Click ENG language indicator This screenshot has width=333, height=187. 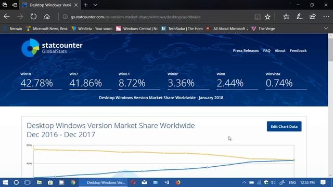(292, 182)
